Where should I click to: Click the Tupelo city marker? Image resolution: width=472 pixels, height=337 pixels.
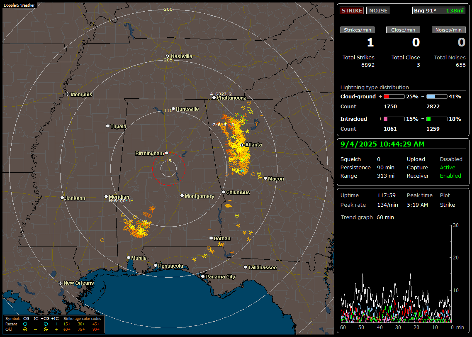108,126
